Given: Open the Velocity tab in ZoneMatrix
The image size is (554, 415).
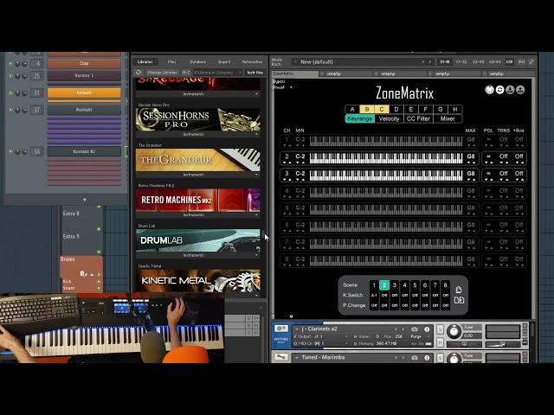Looking at the screenshot, I should 389,119.
